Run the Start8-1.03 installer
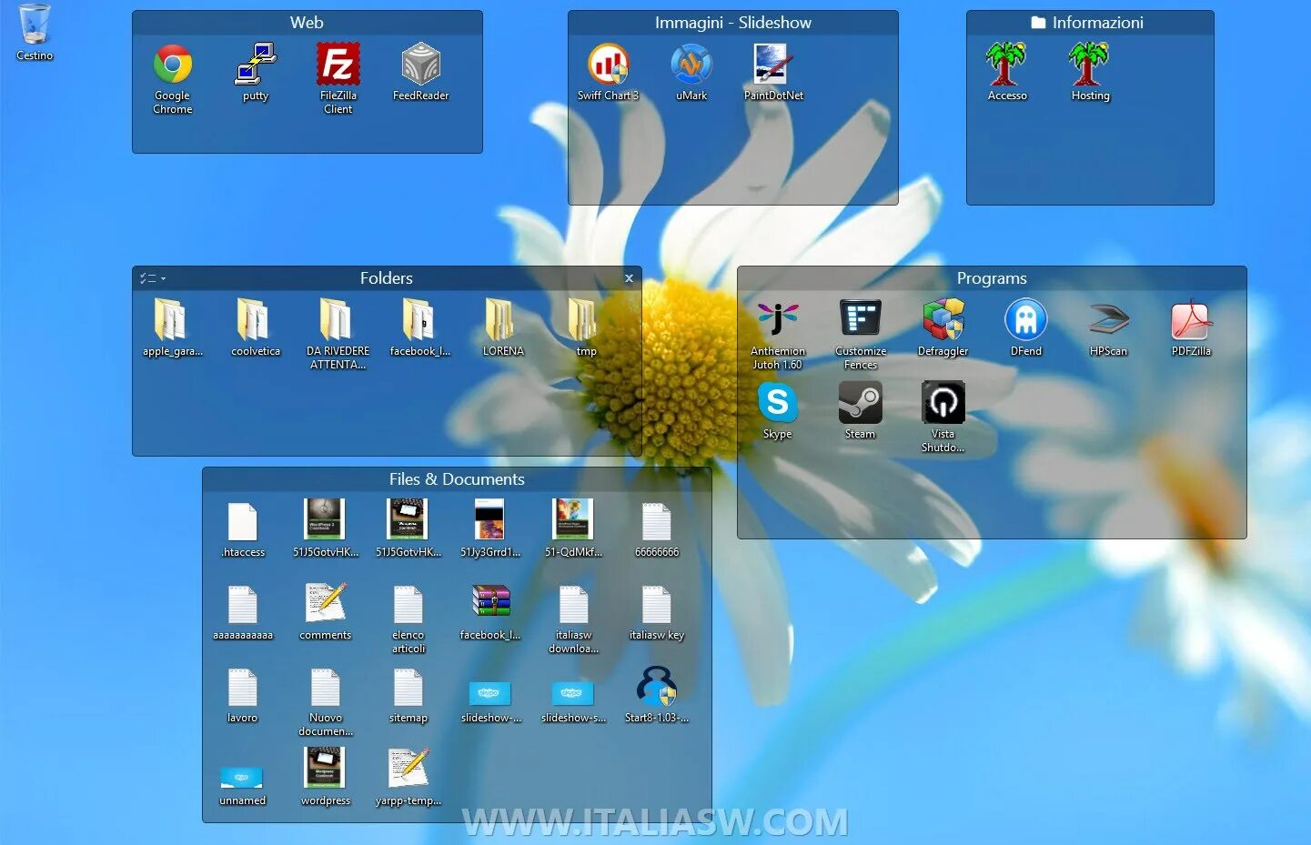1311x845 pixels. coord(657,694)
